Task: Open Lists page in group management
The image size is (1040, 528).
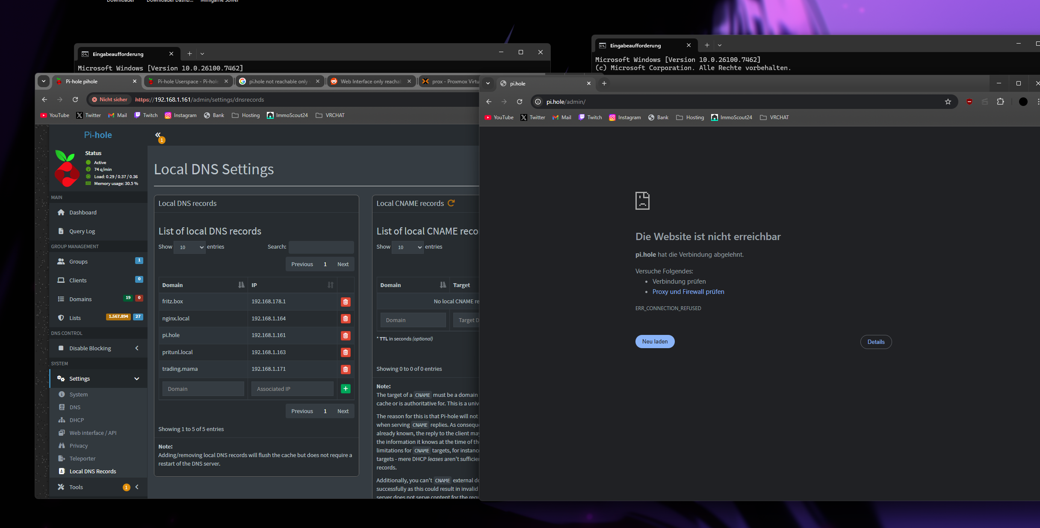Action: pos(75,318)
